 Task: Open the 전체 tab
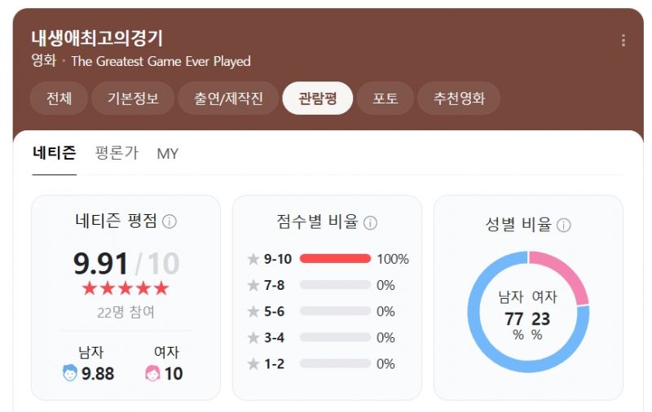59,99
